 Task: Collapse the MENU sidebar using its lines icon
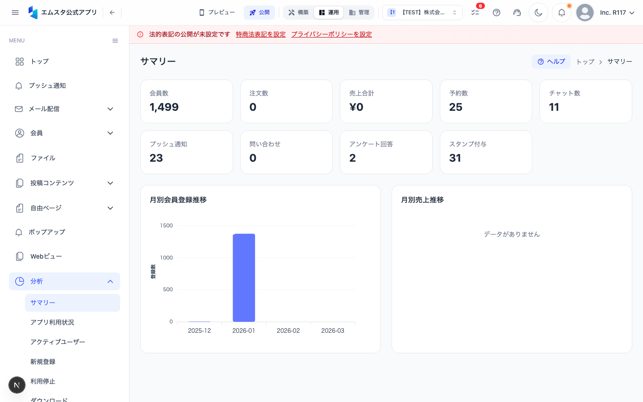(x=115, y=41)
